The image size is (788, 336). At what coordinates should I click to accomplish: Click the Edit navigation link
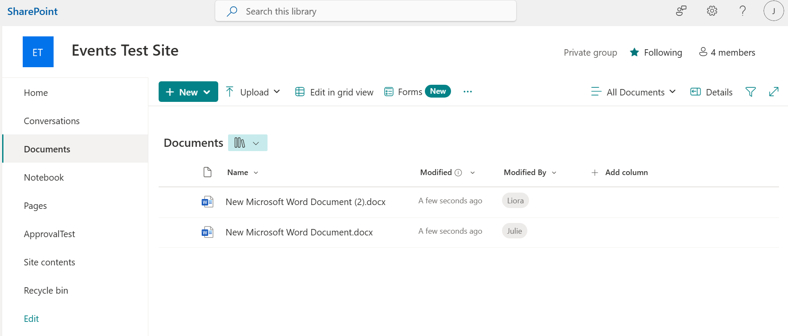click(x=31, y=319)
